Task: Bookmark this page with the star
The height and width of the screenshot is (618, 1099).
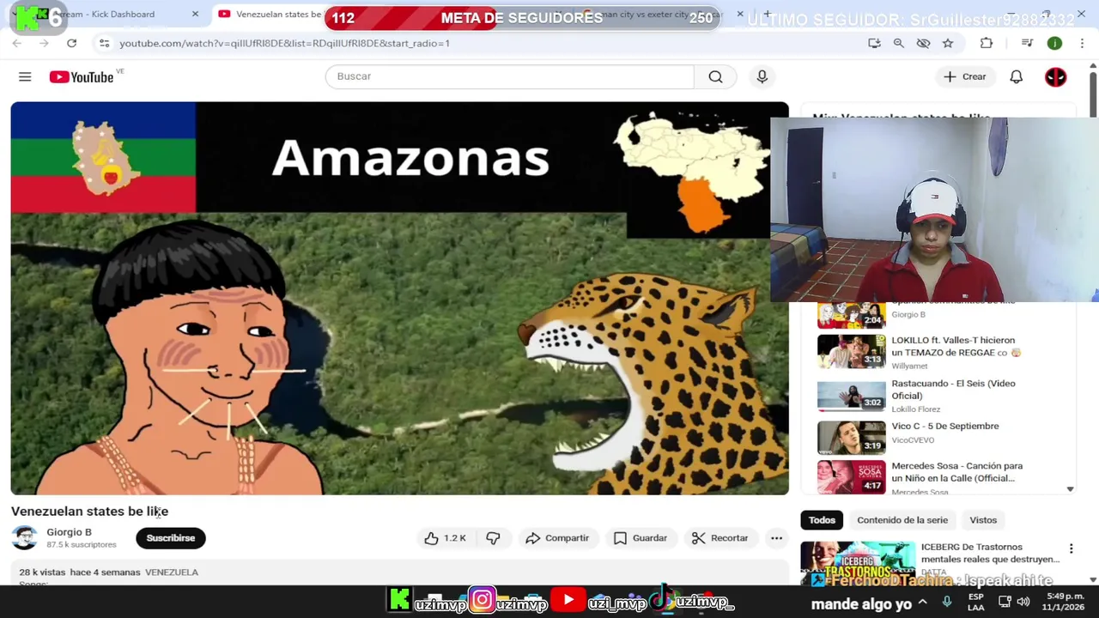Action: click(948, 43)
